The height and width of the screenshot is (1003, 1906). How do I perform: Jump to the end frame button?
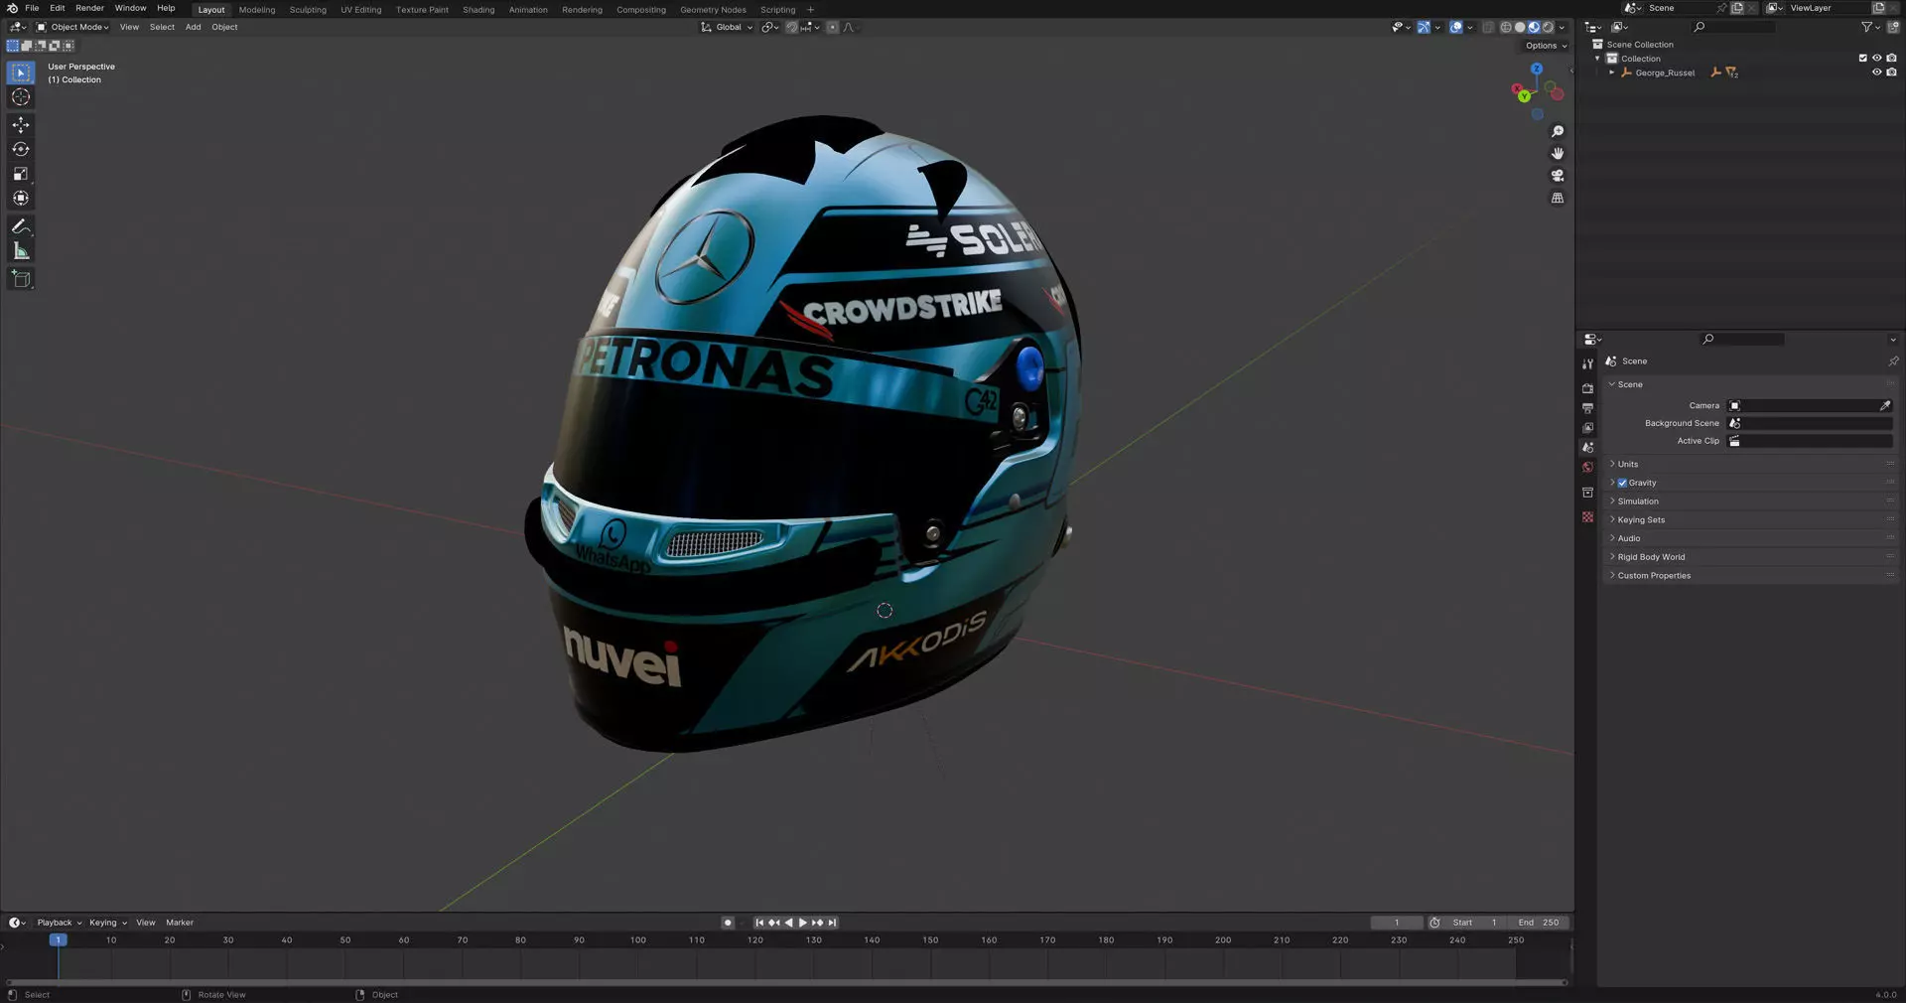tap(832, 923)
